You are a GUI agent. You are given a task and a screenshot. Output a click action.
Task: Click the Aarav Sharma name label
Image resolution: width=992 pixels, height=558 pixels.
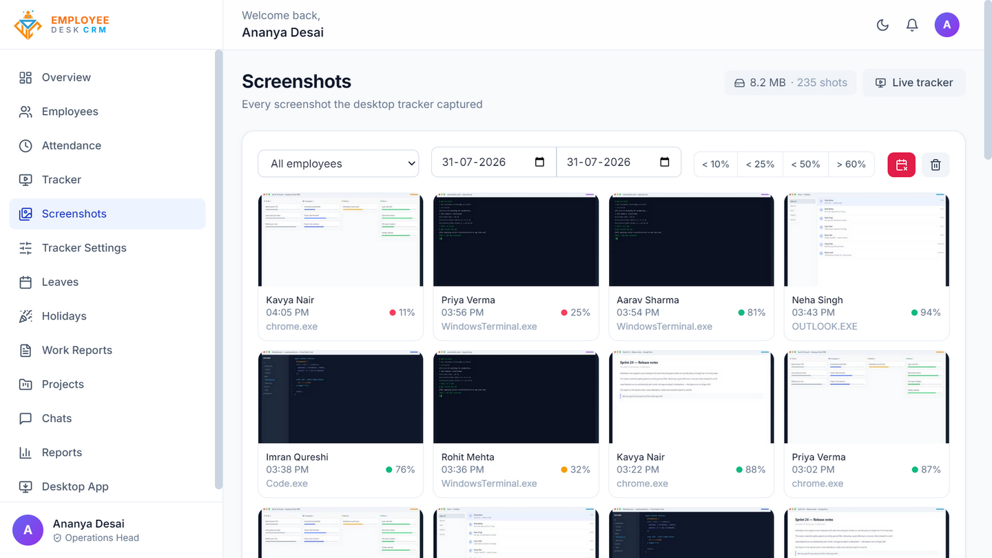coord(648,300)
